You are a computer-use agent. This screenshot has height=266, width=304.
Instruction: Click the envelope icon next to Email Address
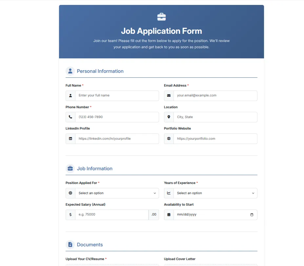[169, 95]
